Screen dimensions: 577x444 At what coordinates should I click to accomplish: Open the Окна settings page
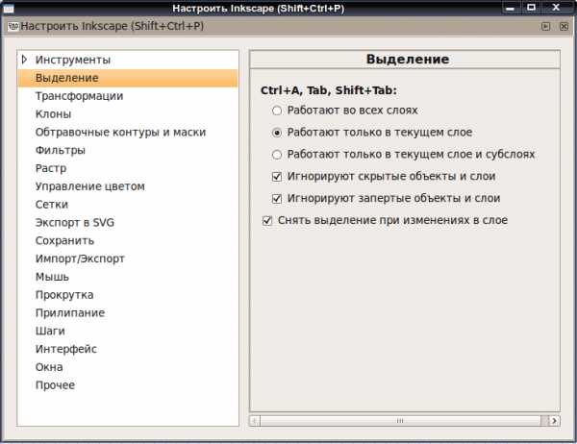click(x=49, y=367)
